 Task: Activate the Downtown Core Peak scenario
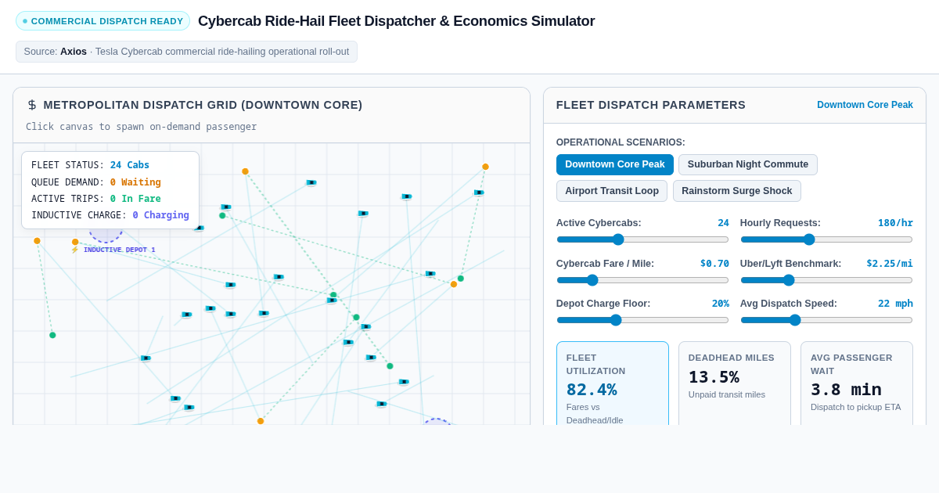pos(615,164)
